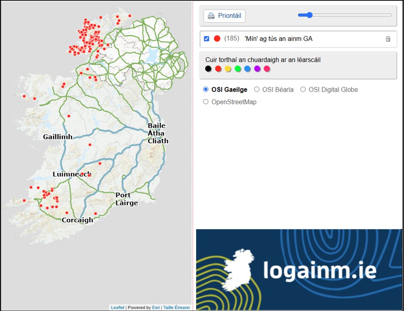Select the OSI Béarla base map
This screenshot has width=404, height=311.
(257, 89)
